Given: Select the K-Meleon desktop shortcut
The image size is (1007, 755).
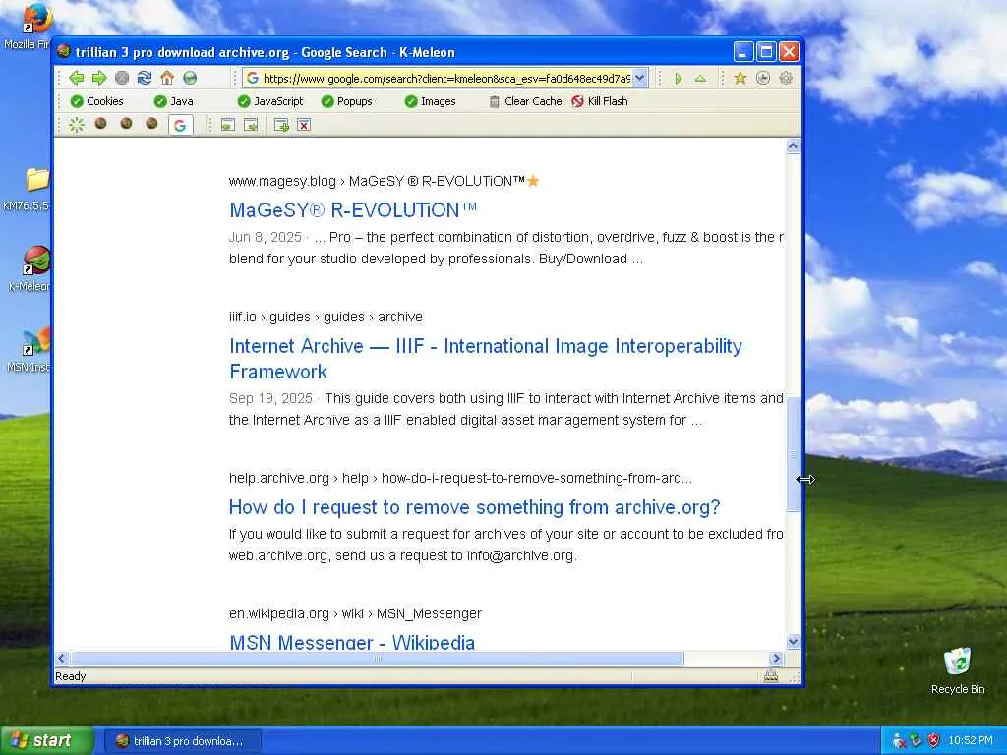Looking at the screenshot, I should (29, 269).
